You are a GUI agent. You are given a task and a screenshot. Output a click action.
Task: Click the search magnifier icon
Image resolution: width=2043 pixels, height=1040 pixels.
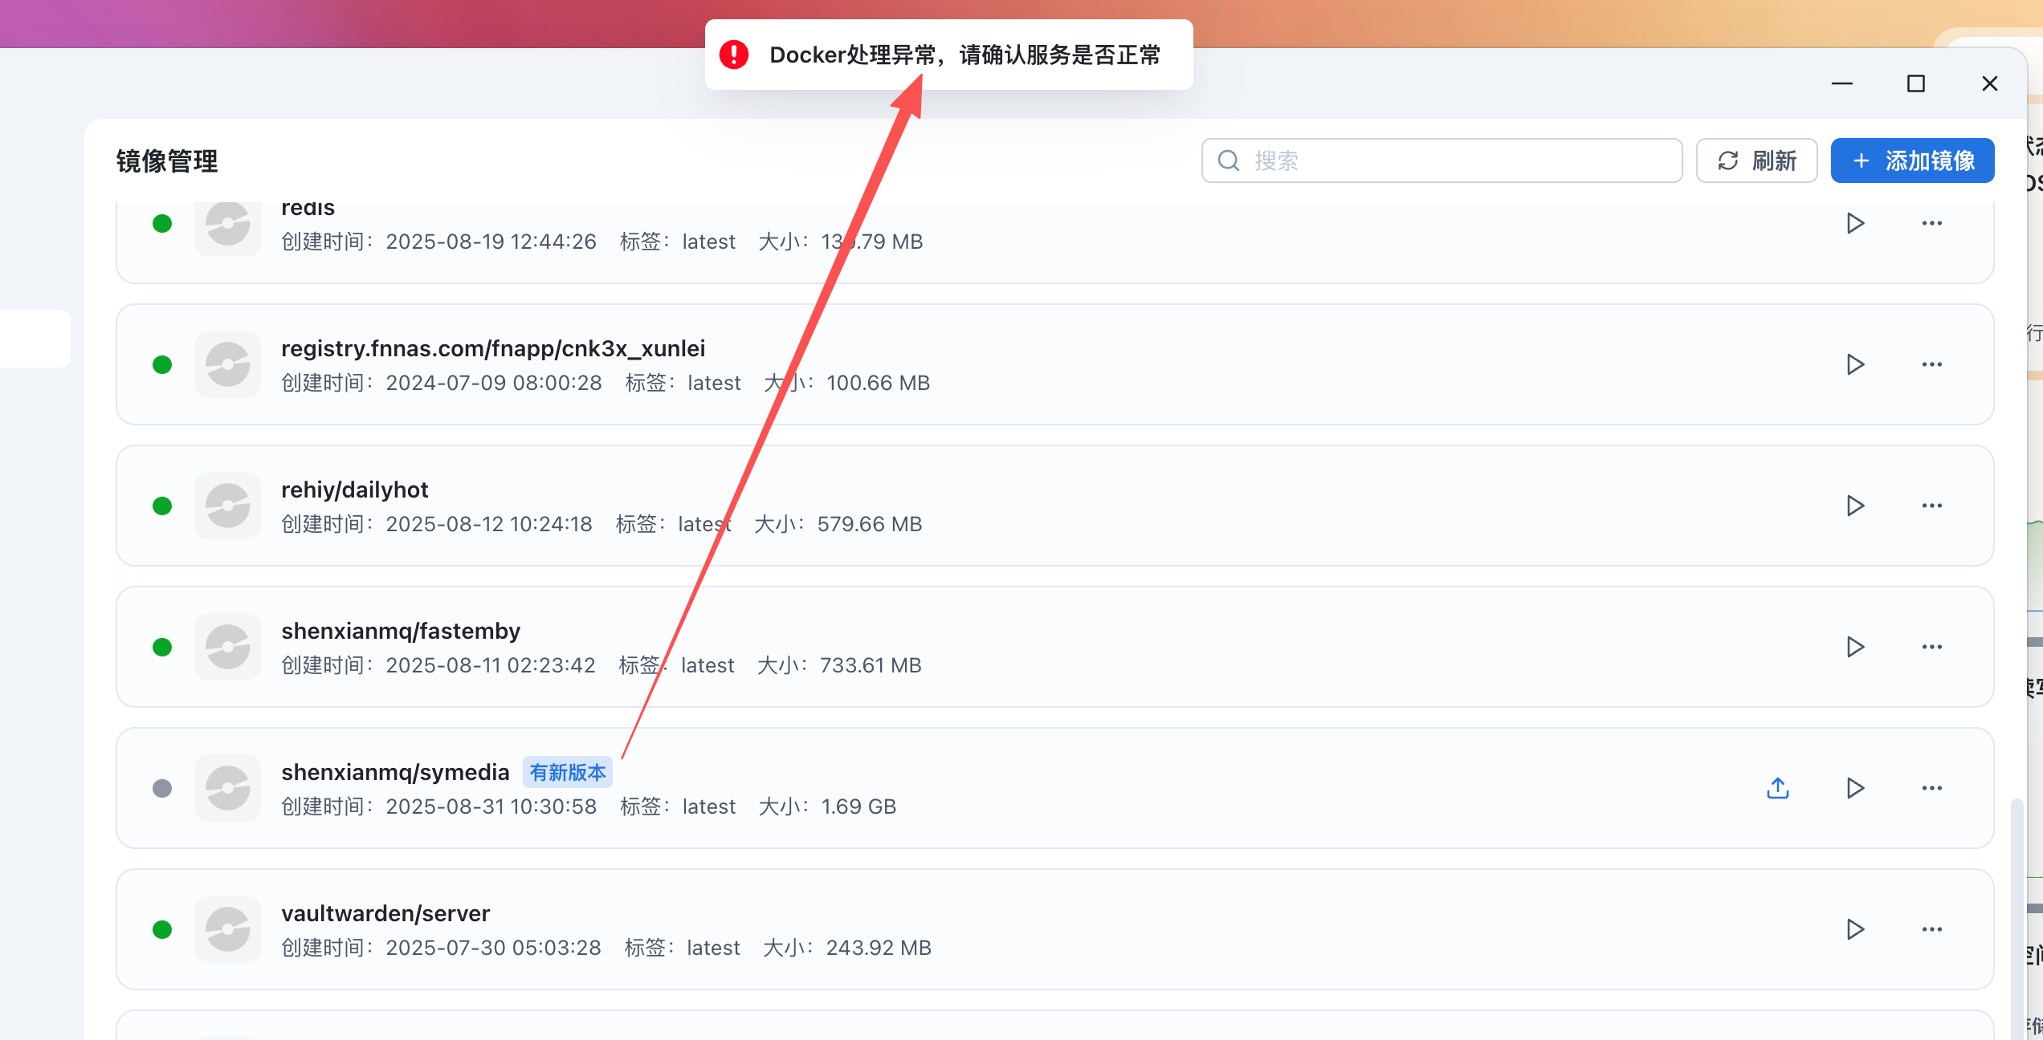click(1229, 160)
